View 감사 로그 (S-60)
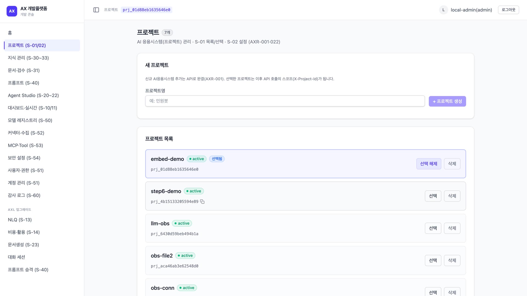The width and height of the screenshot is (527, 296). pyautogui.click(x=42, y=195)
